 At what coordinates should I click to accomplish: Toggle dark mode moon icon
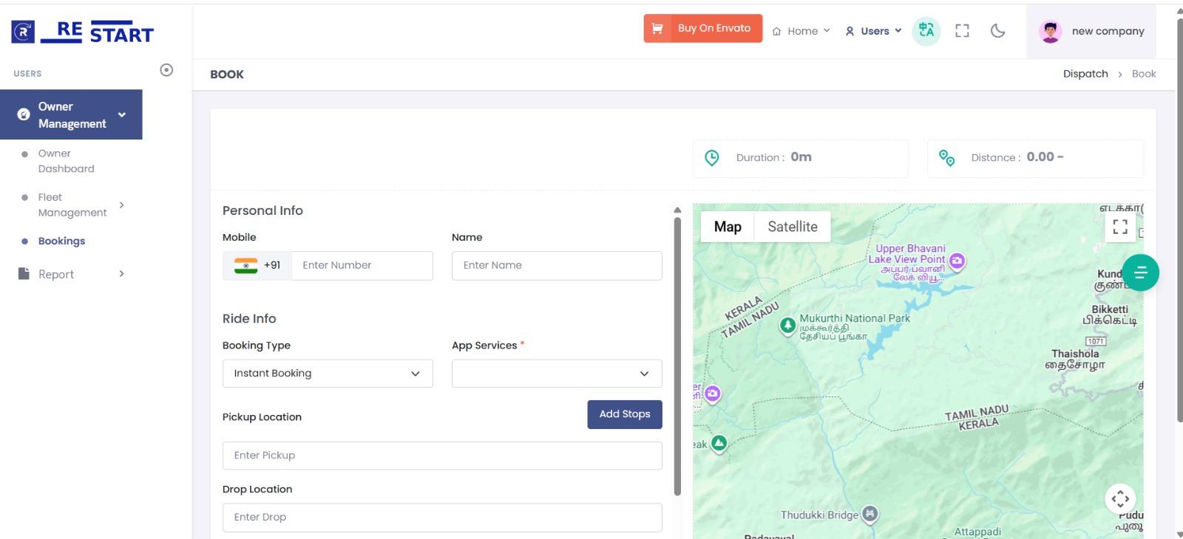(x=997, y=30)
